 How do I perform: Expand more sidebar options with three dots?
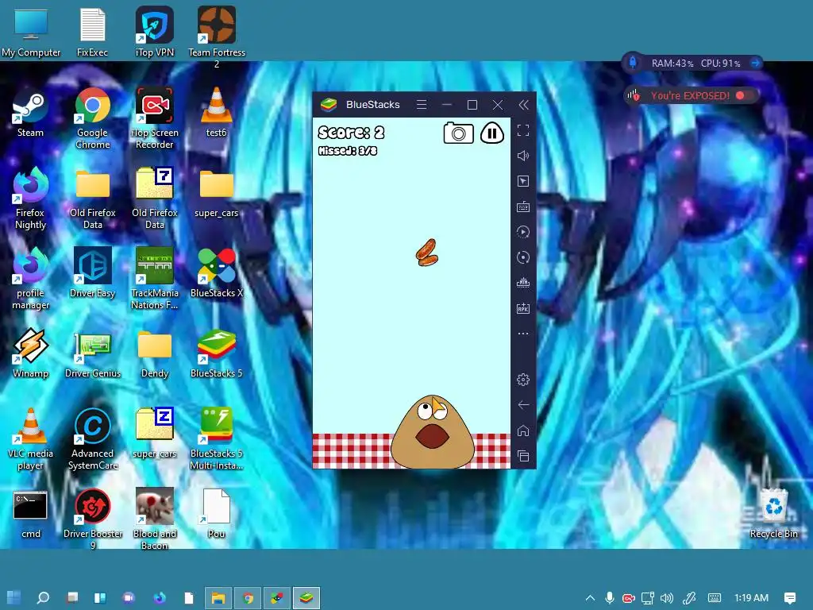[523, 334]
